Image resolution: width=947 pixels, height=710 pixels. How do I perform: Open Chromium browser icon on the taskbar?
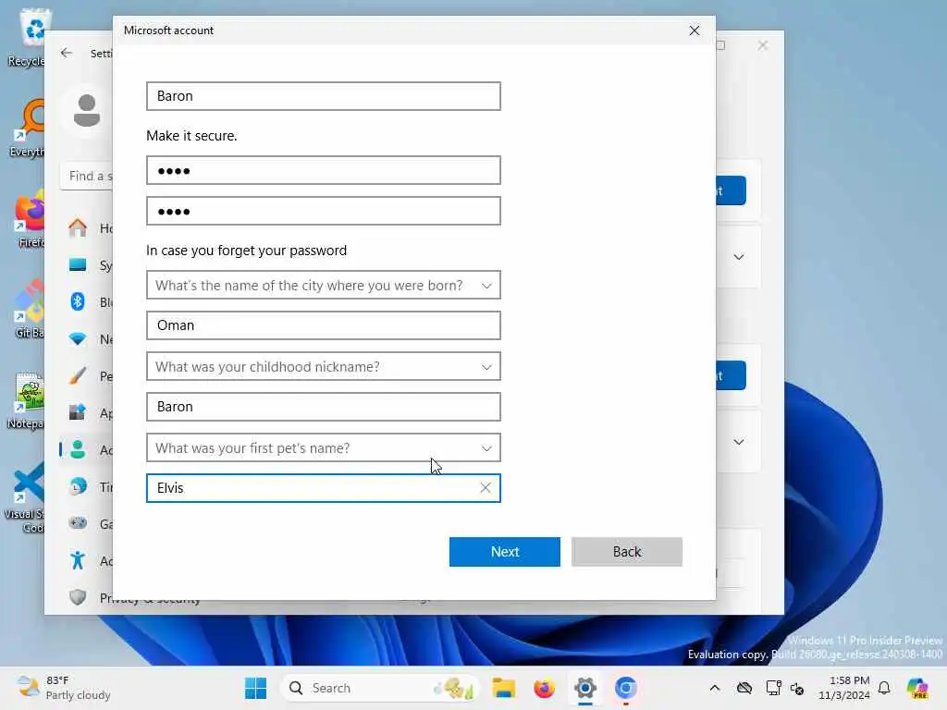pyautogui.click(x=626, y=688)
